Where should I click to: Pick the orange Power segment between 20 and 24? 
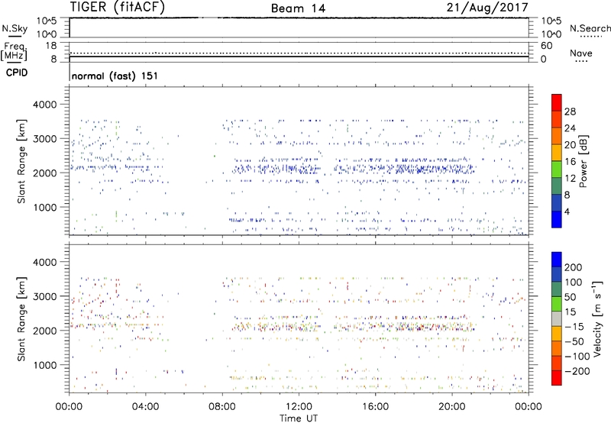click(557, 136)
